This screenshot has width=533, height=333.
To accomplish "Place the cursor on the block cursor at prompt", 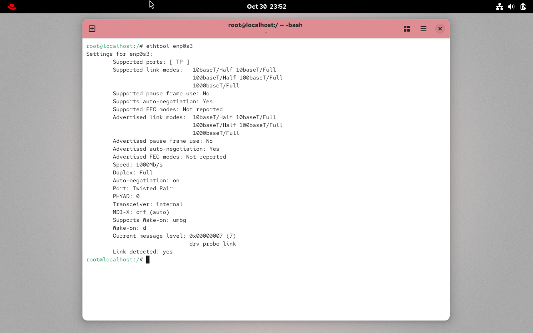I will (x=148, y=259).
